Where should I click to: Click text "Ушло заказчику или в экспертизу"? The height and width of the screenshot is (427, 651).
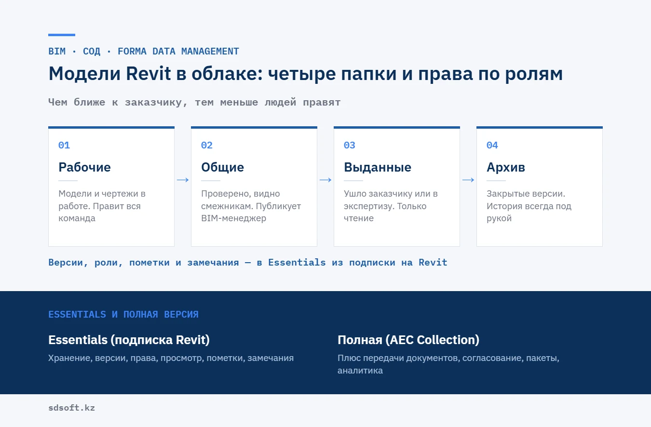click(391, 200)
